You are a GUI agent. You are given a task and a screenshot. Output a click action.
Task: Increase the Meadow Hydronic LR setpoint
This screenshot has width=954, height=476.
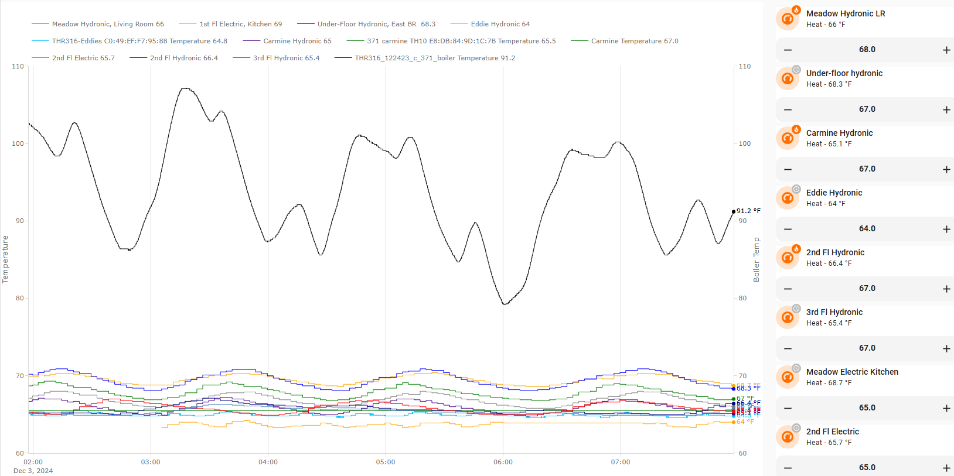[x=946, y=50]
